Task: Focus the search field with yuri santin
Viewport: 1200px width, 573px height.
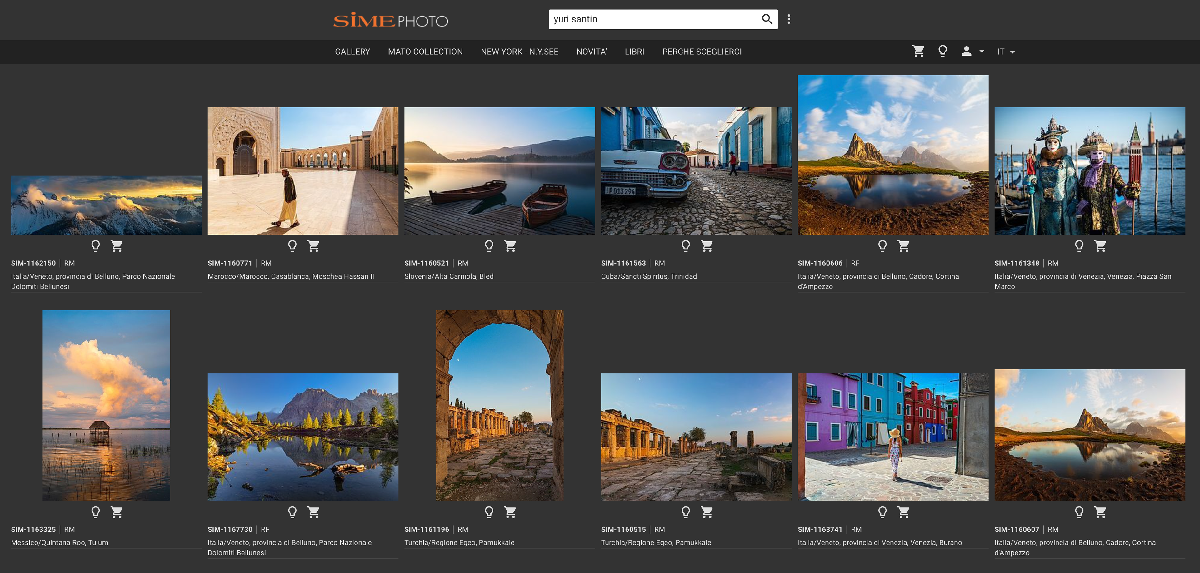Action: [652, 19]
